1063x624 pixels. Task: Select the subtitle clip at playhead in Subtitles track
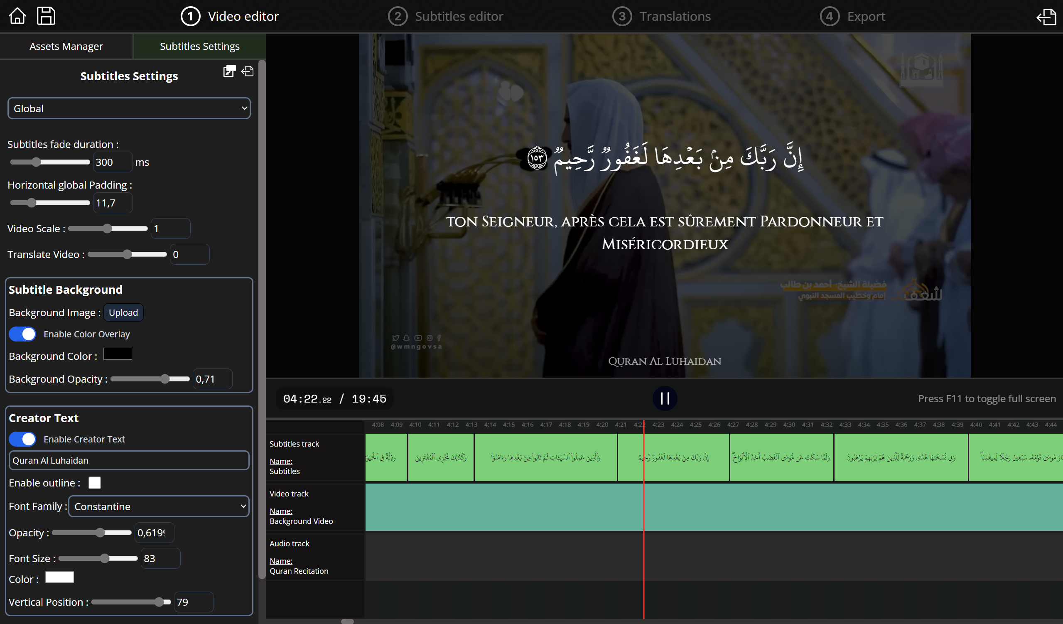pos(674,457)
